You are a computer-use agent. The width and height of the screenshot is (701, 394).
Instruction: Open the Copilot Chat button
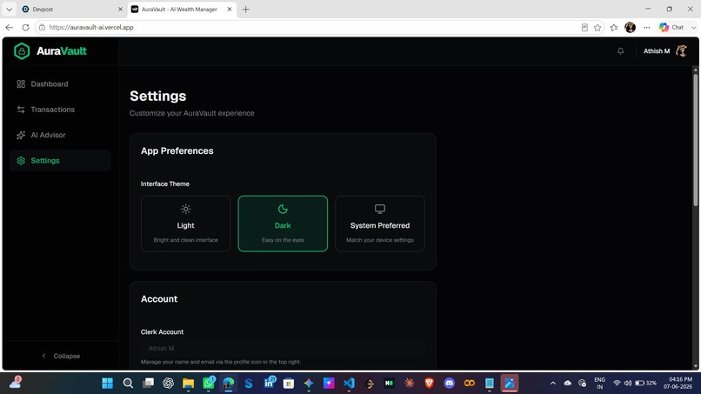[672, 27]
